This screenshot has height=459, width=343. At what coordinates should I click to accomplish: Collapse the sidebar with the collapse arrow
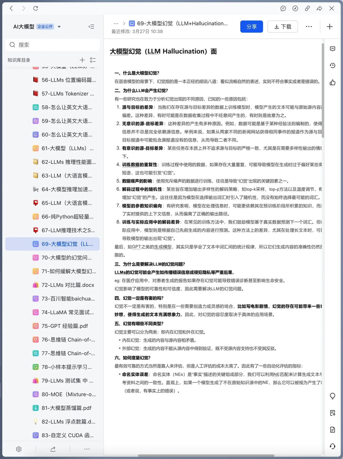coord(91,26)
